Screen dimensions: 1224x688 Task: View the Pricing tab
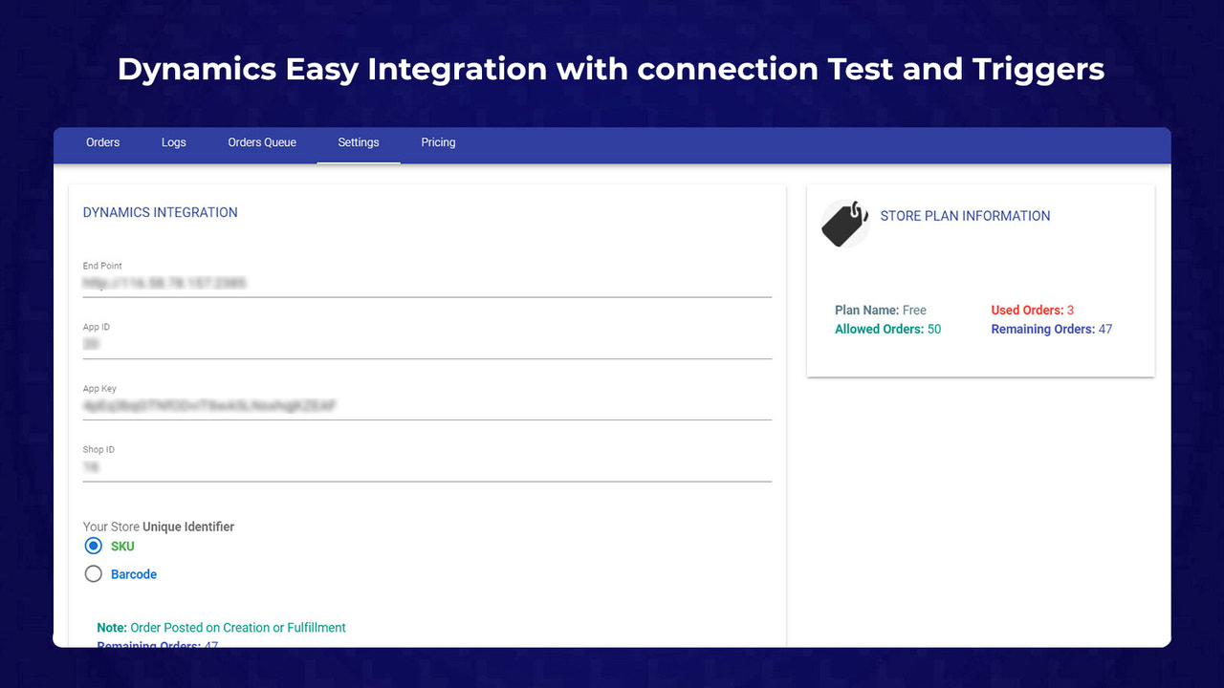pos(438,142)
